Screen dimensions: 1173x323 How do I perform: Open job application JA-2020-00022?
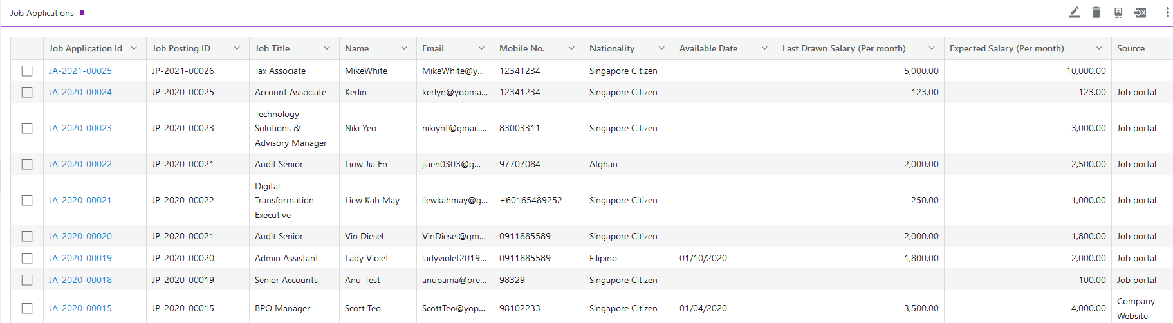click(80, 164)
